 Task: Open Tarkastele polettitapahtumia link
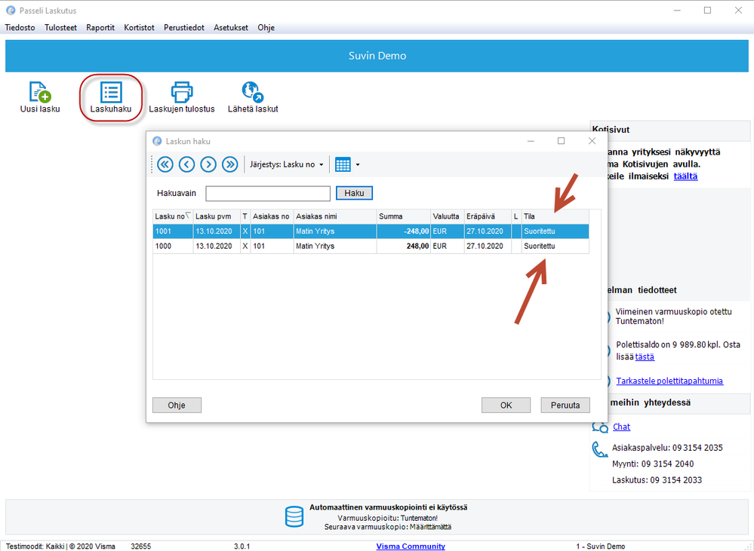click(x=669, y=381)
